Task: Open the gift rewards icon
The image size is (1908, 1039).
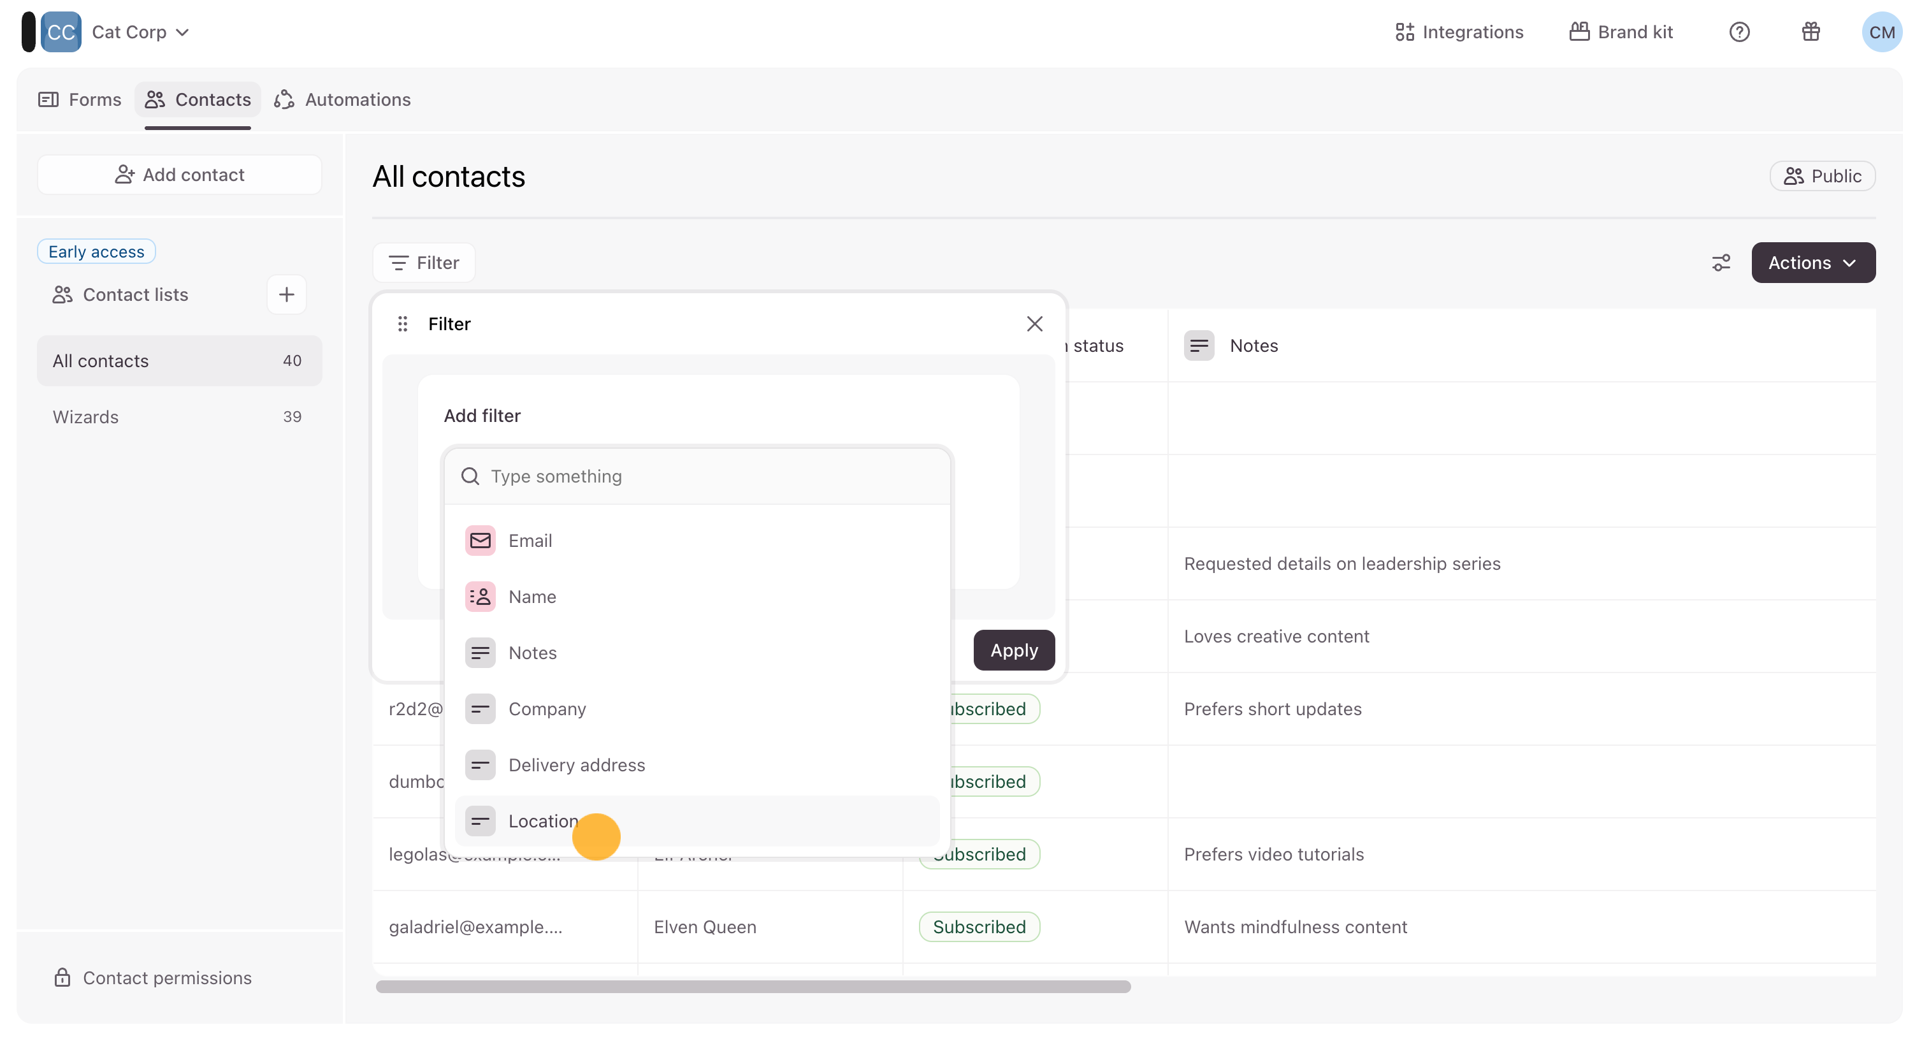Action: click(1810, 32)
